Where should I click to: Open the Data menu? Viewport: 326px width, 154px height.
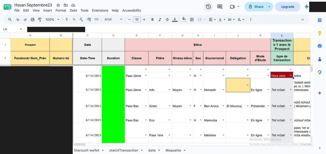click(x=73, y=10)
